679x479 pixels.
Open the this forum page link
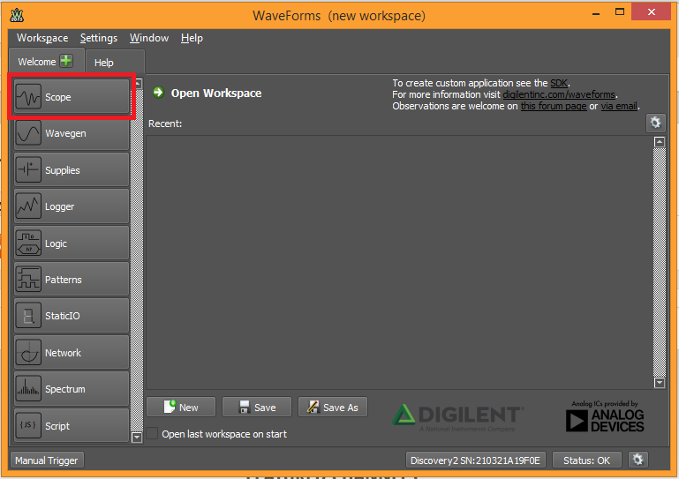pos(554,106)
